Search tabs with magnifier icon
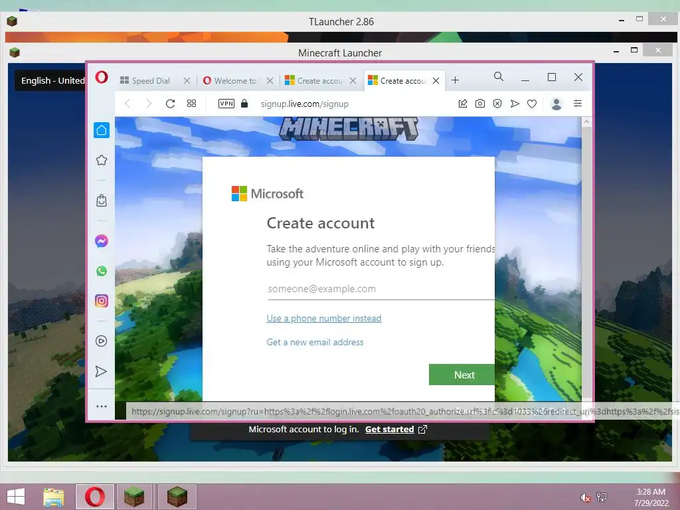 pos(499,77)
